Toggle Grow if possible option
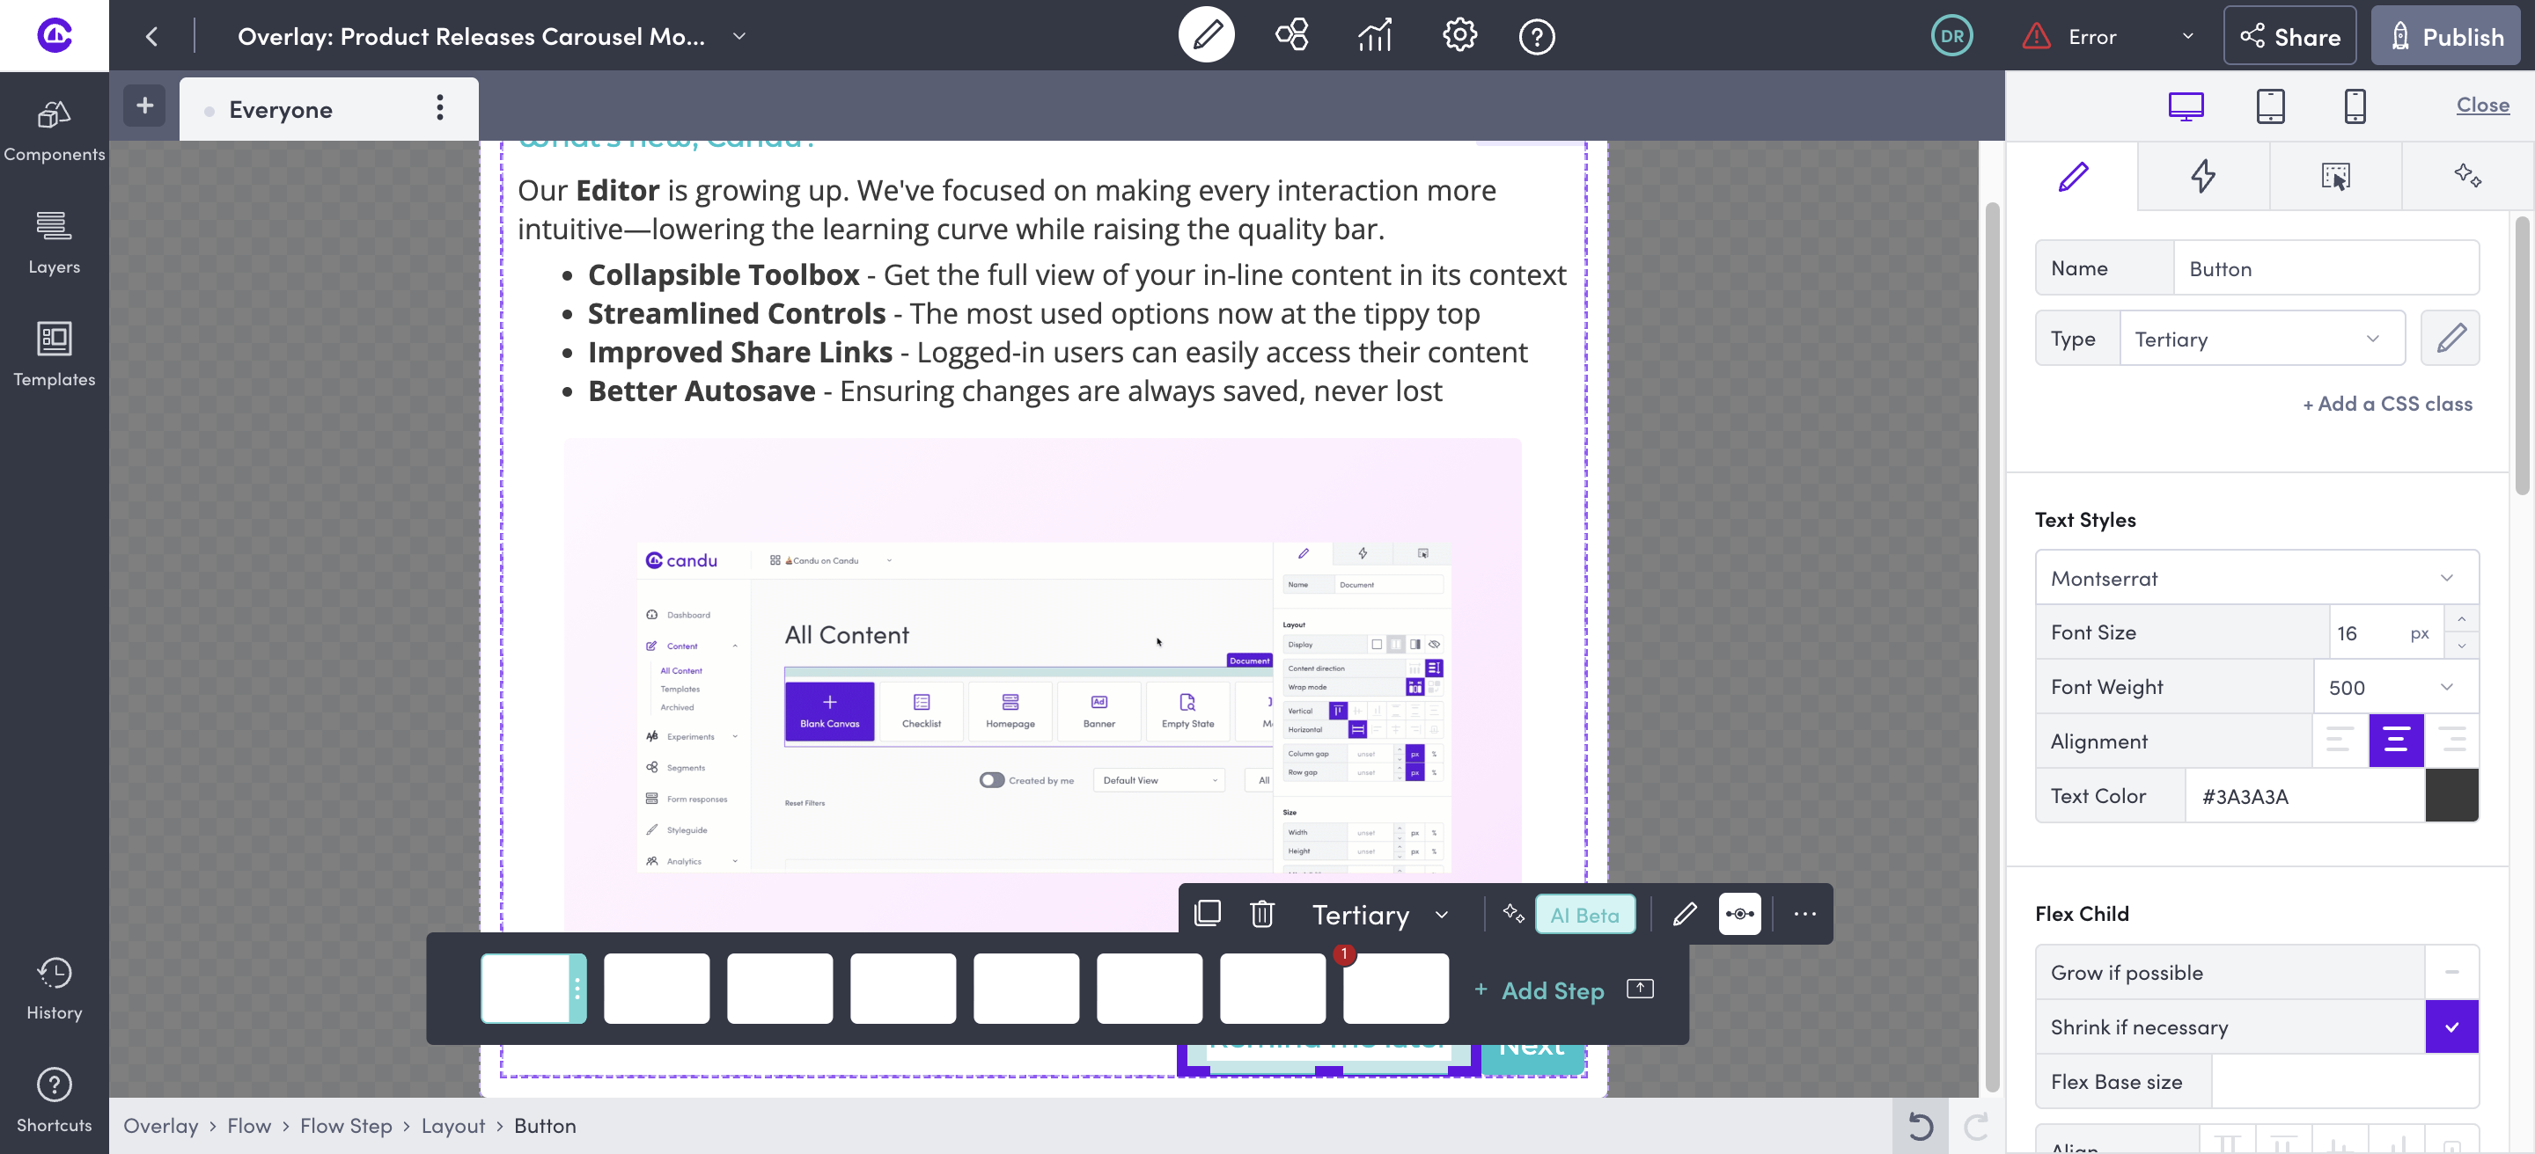The image size is (2535, 1154). point(2451,972)
